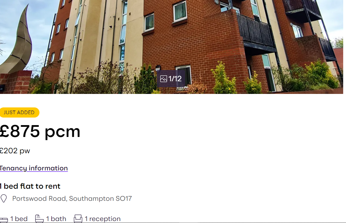This screenshot has width=346, height=223.
Task: Click the image icon beside 1/12
Action: click(163, 79)
